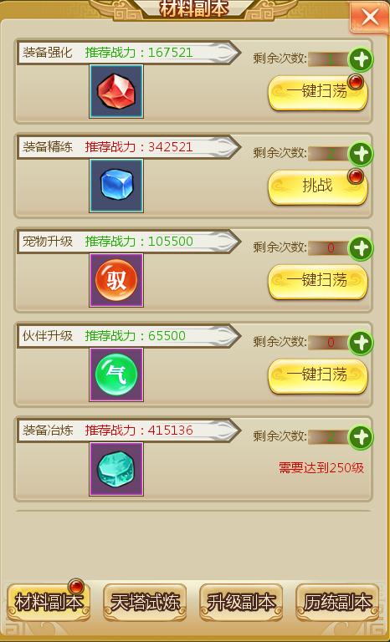This screenshot has width=390, height=642.
Task: Switch to the 材料副本 tab
Action: [x=49, y=602]
